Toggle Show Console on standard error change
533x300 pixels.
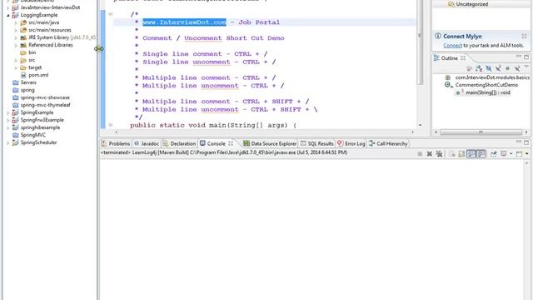pyautogui.click(x=481, y=153)
